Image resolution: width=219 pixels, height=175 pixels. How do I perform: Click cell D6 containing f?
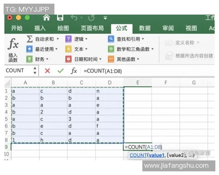(109, 126)
